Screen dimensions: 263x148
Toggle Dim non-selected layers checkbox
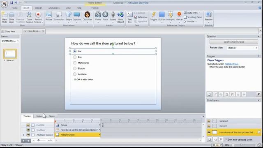click(x=226, y=140)
